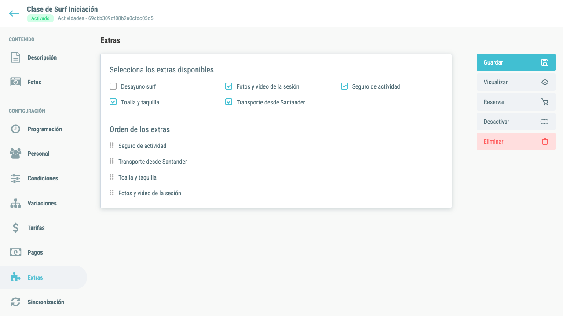Click the Descripción document icon
Viewport: 563px width, 316px height.
(15, 57)
